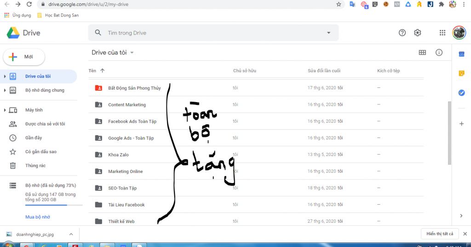Show details info panel icon
The width and height of the screenshot is (471, 247).
[x=439, y=52]
